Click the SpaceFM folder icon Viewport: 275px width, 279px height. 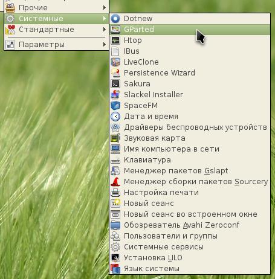click(115, 106)
